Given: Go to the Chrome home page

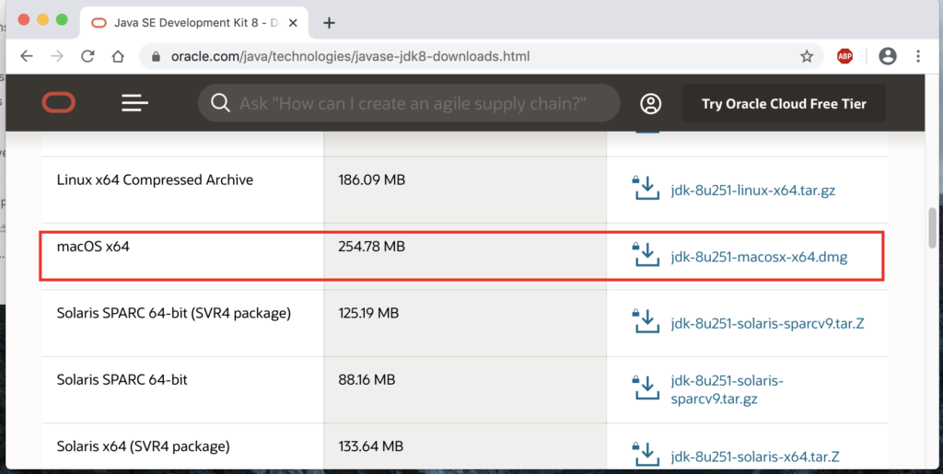Looking at the screenshot, I should point(118,56).
